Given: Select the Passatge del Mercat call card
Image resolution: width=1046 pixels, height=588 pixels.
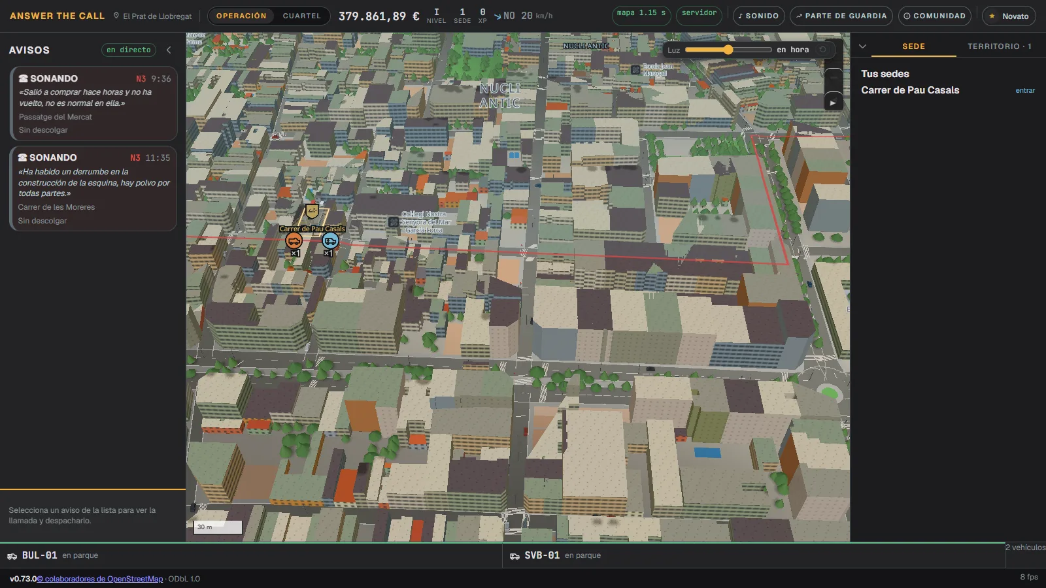Looking at the screenshot, I should coord(93,103).
